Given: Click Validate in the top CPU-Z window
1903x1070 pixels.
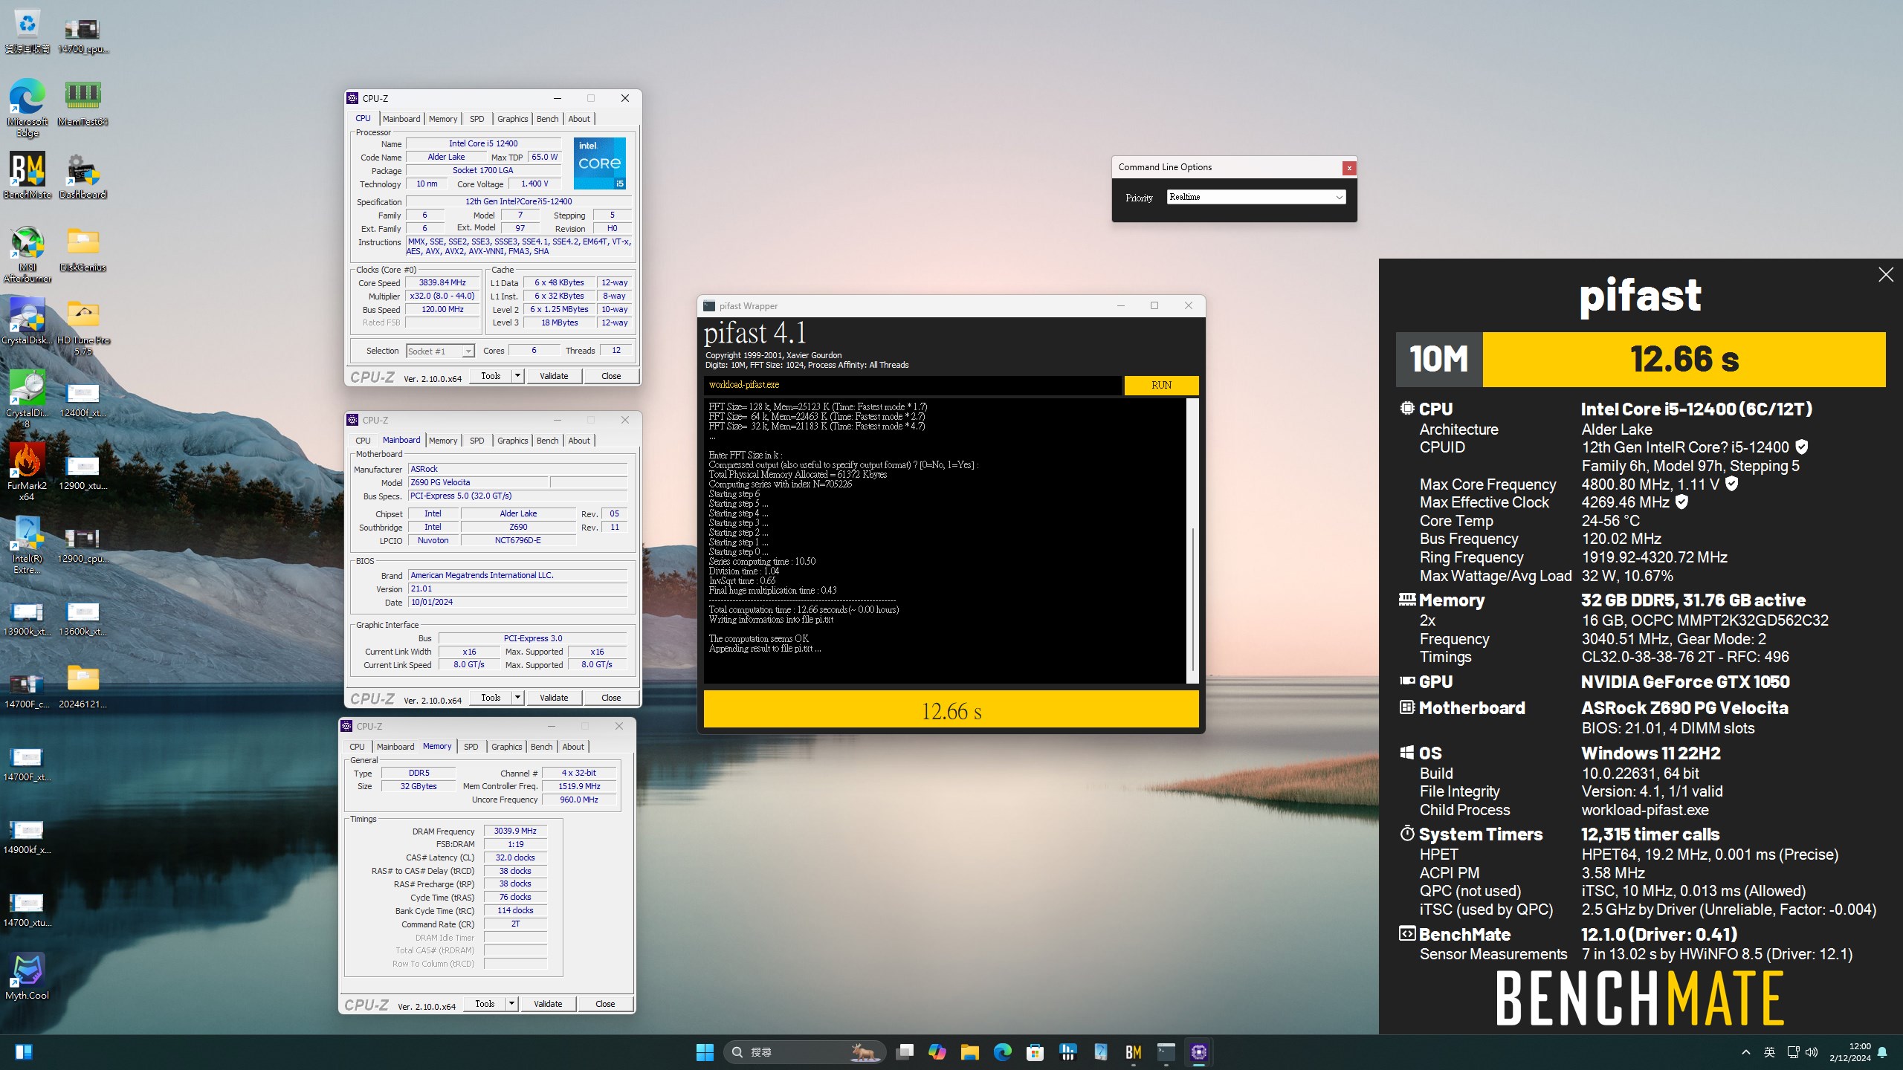Looking at the screenshot, I should (554, 376).
